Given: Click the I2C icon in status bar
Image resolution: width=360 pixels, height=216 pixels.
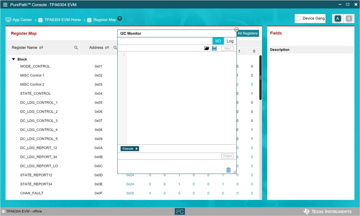Looking at the screenshot, I should [180, 212].
